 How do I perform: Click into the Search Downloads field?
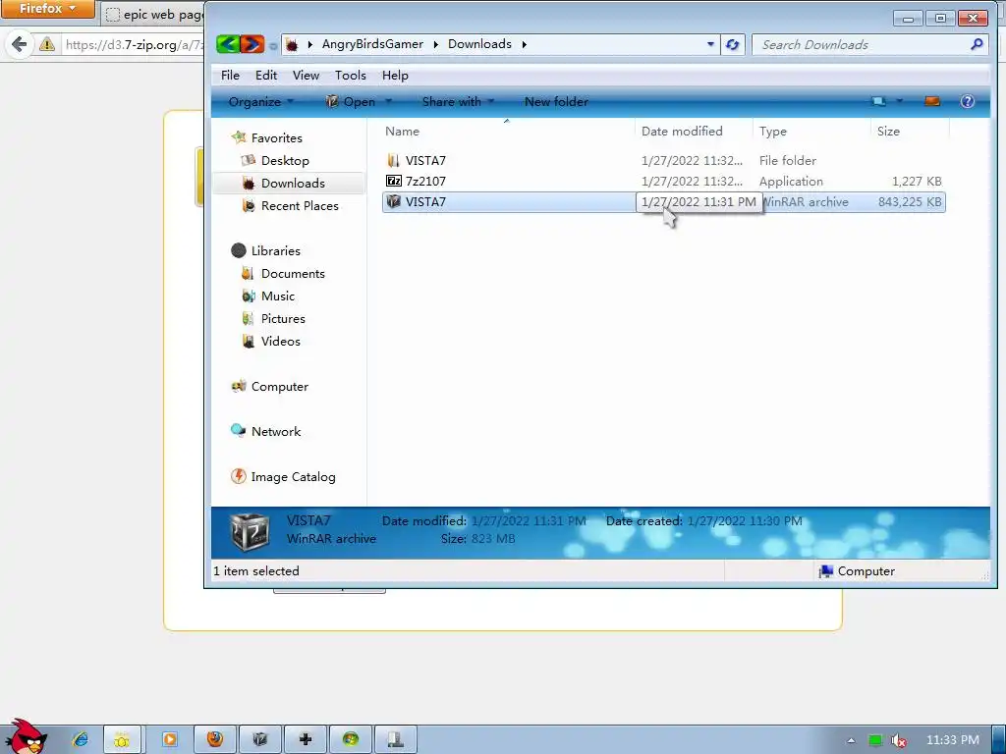point(863,45)
